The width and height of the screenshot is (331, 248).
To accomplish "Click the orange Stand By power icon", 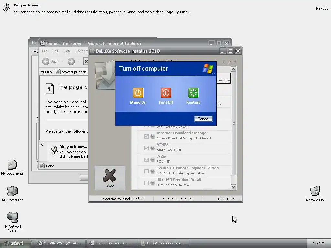I will coord(138,93).
